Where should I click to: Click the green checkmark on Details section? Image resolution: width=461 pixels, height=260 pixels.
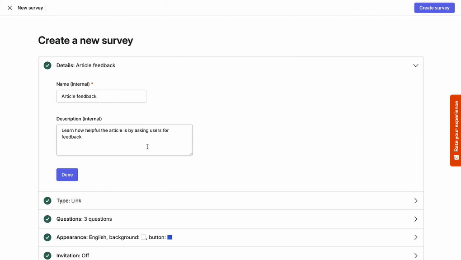(47, 65)
